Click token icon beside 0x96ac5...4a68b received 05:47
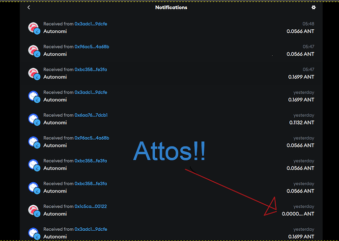Viewport: 339px width, 241px height. (x=34, y=51)
